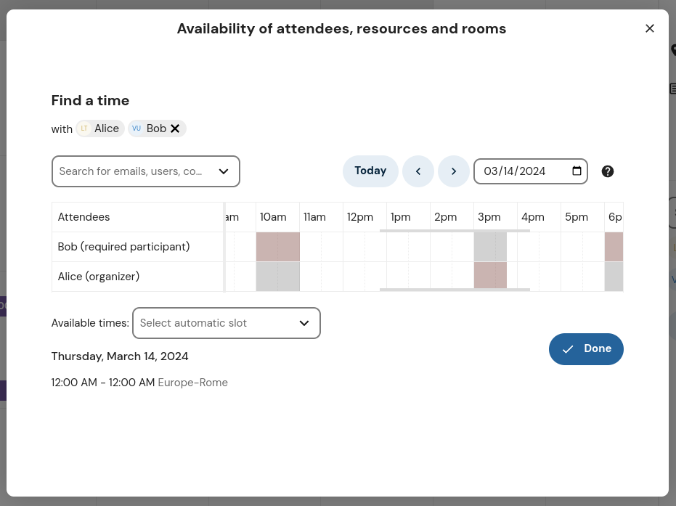Go to next day with right chevron
The height and width of the screenshot is (506, 676).
point(454,171)
